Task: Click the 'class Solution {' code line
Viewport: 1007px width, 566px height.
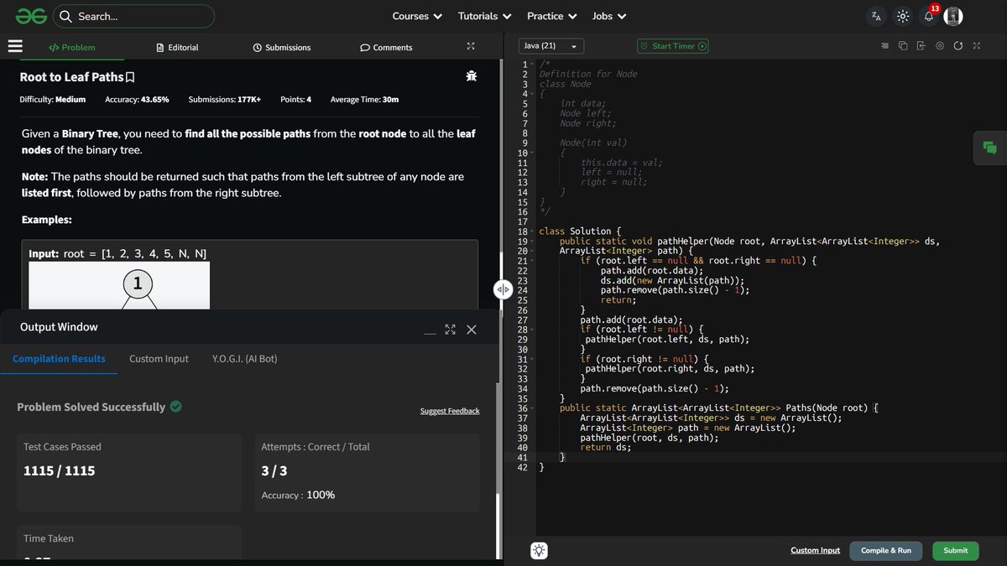Action: pyautogui.click(x=580, y=231)
